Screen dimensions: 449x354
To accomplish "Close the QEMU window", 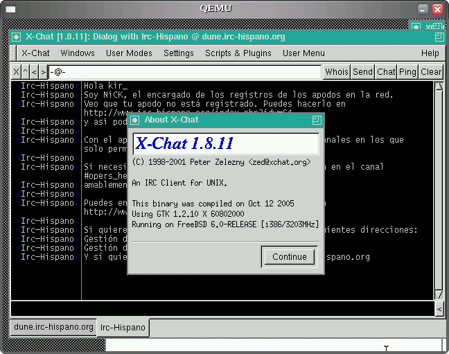I will [437, 10].
